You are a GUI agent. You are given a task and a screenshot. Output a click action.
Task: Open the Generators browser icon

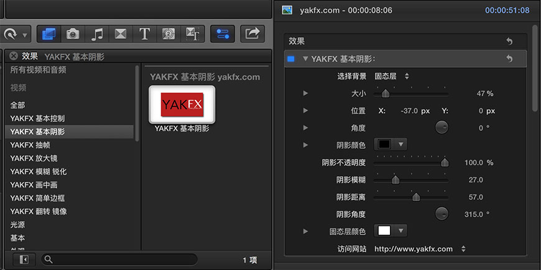[x=169, y=34]
